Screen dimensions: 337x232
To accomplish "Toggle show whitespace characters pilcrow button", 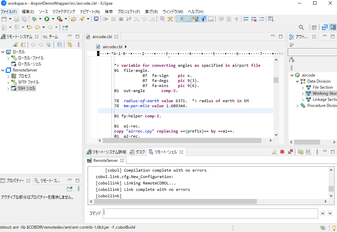I will 237,19.
